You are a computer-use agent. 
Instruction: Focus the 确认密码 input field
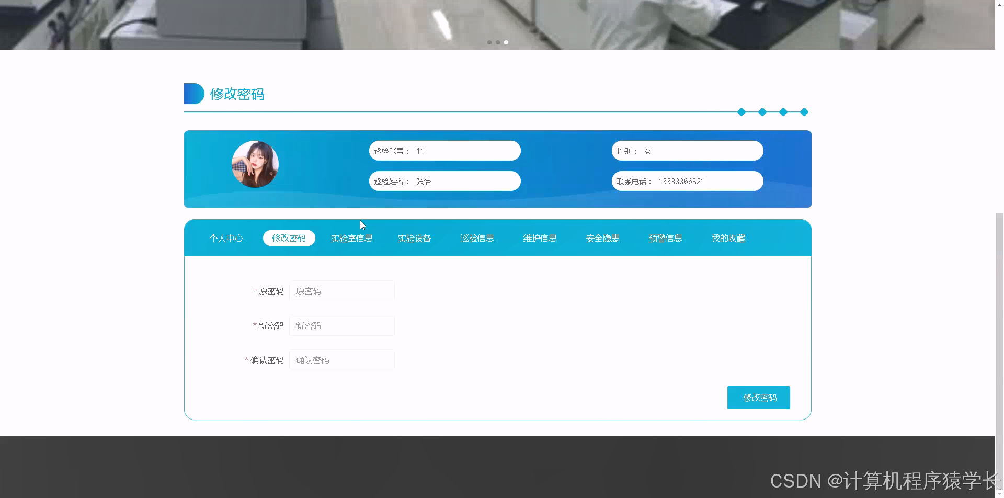click(x=342, y=360)
